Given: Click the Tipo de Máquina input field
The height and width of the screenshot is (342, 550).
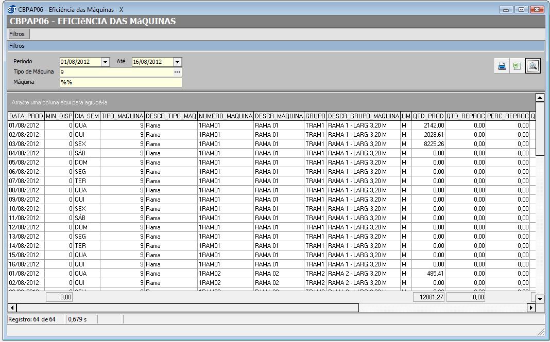Looking at the screenshot, I should pos(116,72).
